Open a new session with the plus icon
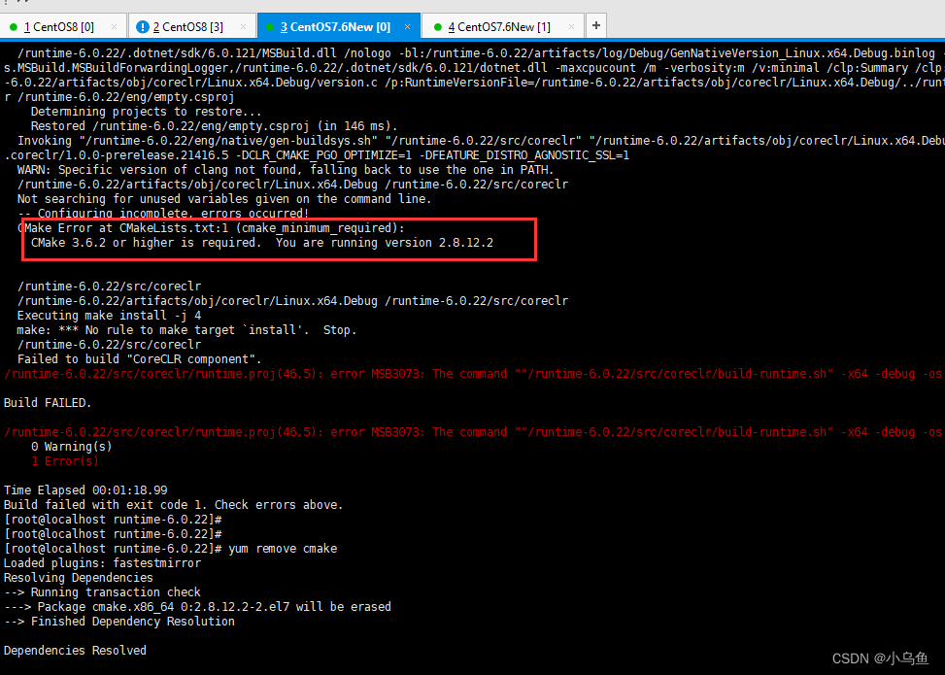945x675 pixels. [595, 25]
